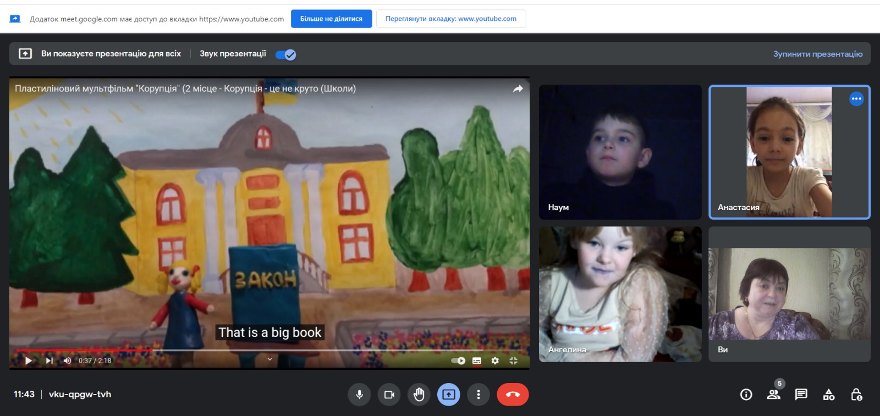Toggle YouTube subtitles button
Viewport: 880px width, 416px height.
[477, 360]
